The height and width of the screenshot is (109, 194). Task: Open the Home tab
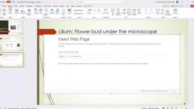point(4,6)
